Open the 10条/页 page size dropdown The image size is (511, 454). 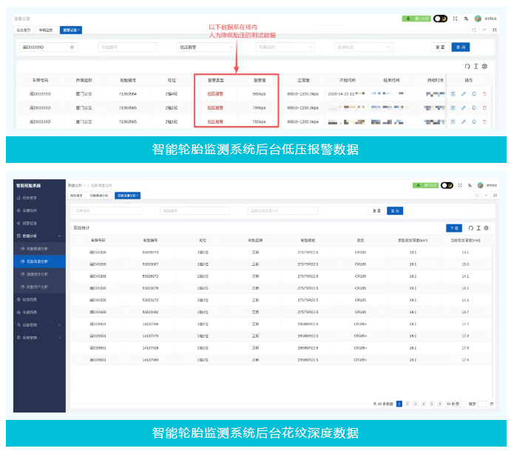point(456,404)
